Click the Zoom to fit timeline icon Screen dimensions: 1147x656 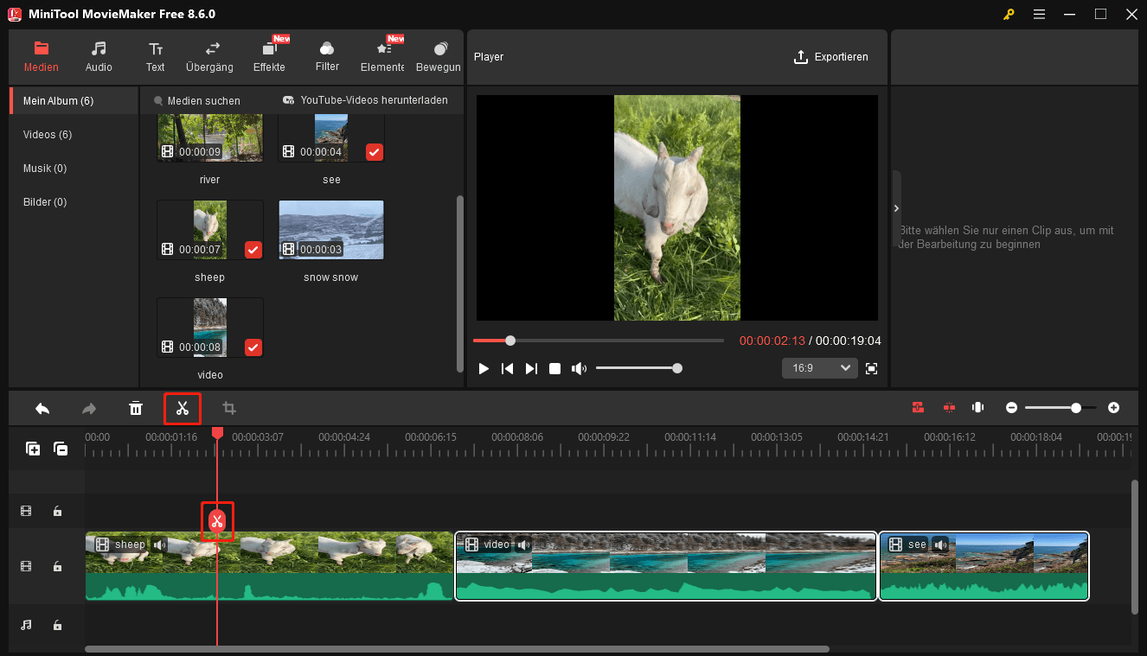(977, 407)
